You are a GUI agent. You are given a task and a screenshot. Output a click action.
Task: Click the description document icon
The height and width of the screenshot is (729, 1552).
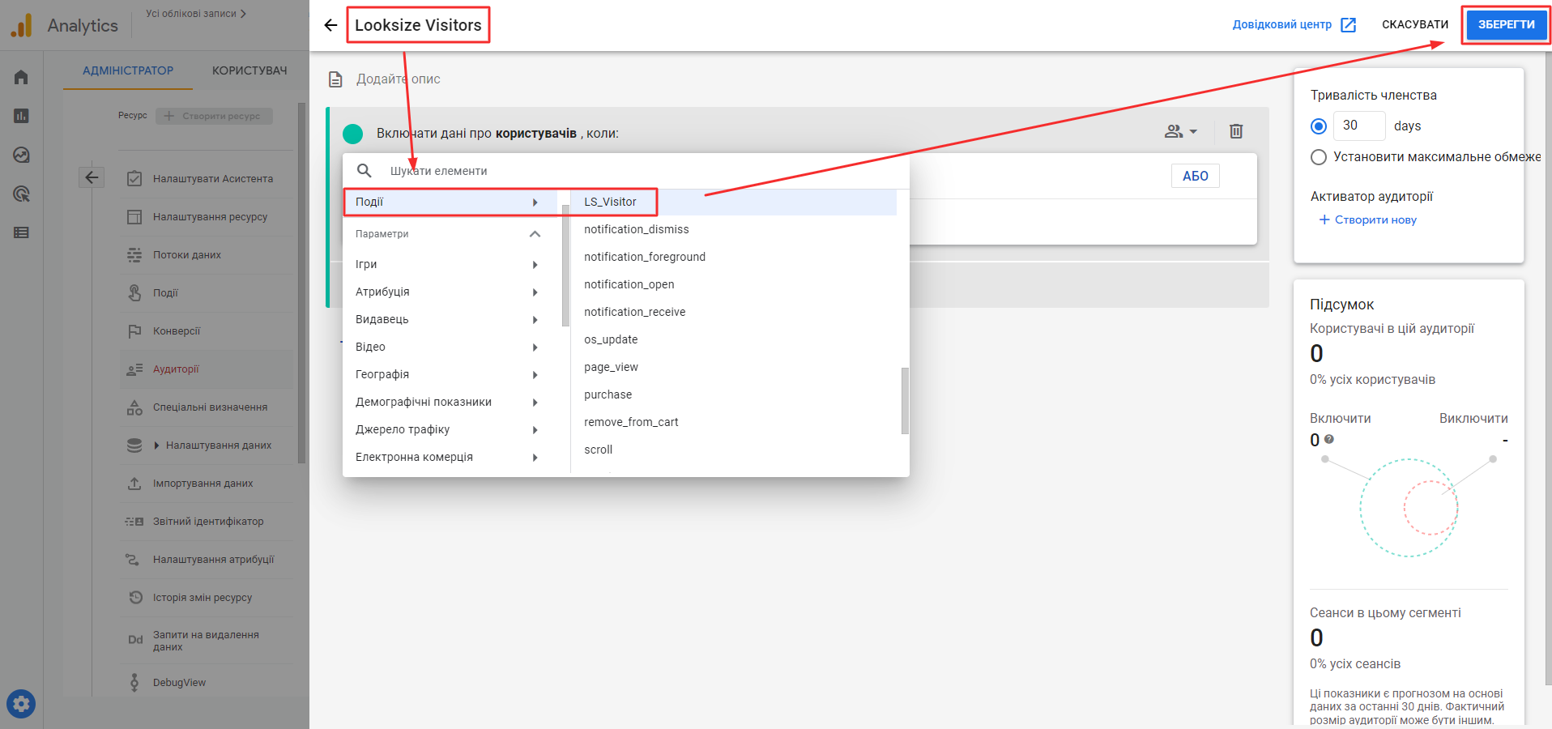tap(335, 79)
